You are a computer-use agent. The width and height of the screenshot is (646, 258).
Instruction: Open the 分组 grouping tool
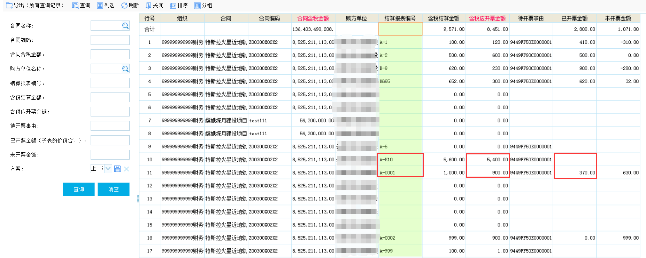coord(203,6)
